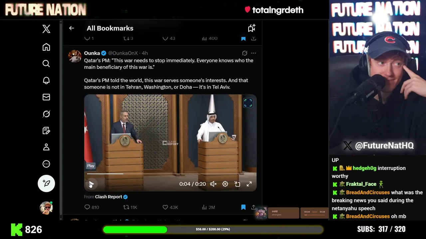The width and height of the screenshot is (426, 239).
Task: Play the Qatar PM video
Action: [91, 184]
